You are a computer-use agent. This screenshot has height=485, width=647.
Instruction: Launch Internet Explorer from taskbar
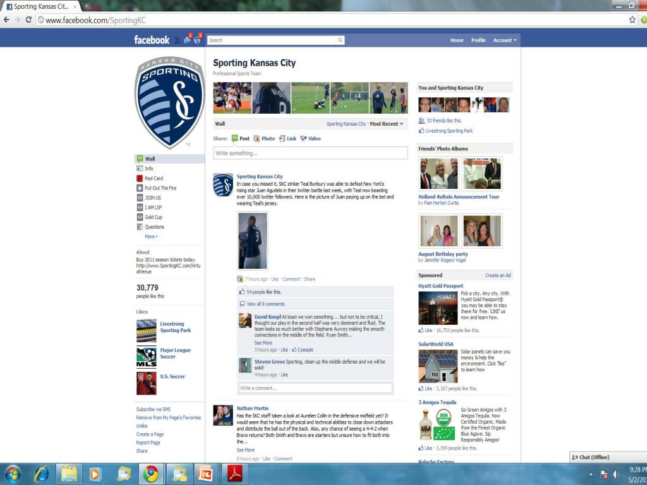click(41, 474)
